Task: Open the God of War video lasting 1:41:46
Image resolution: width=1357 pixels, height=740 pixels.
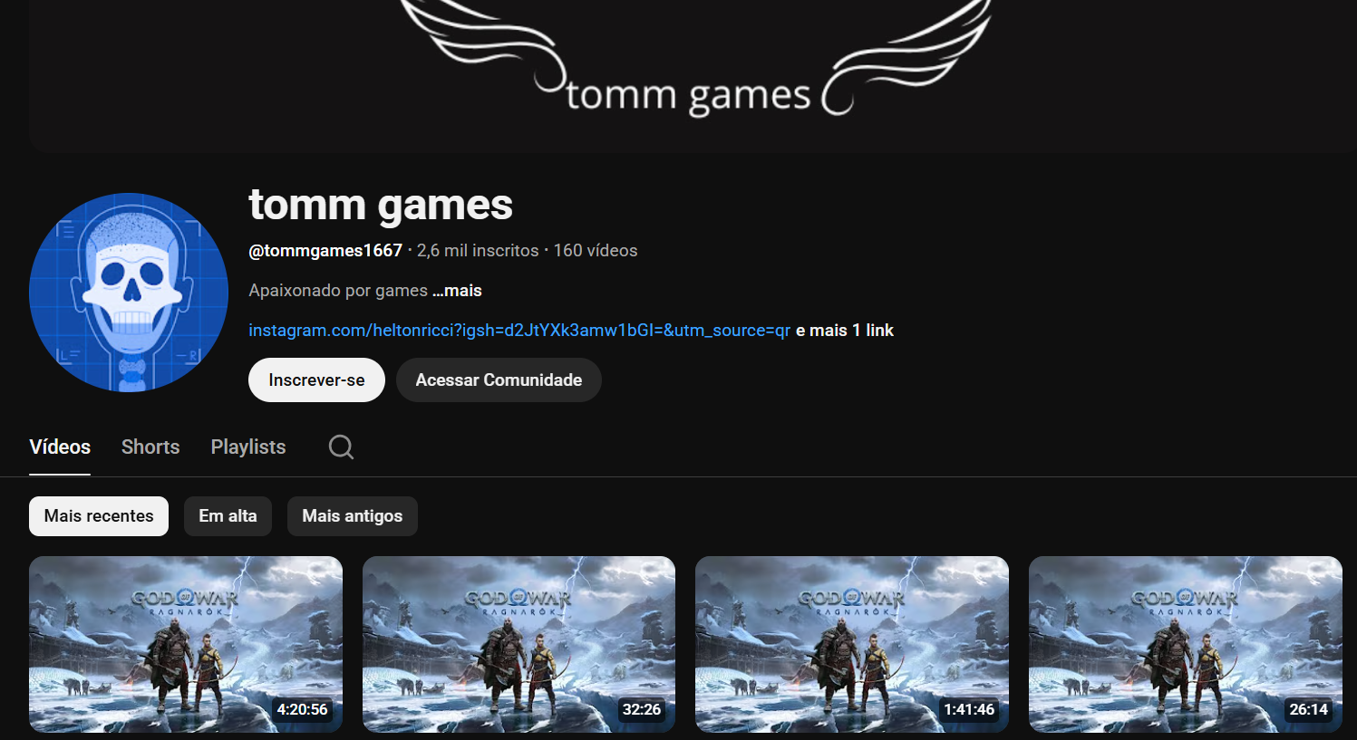Action: coord(852,645)
